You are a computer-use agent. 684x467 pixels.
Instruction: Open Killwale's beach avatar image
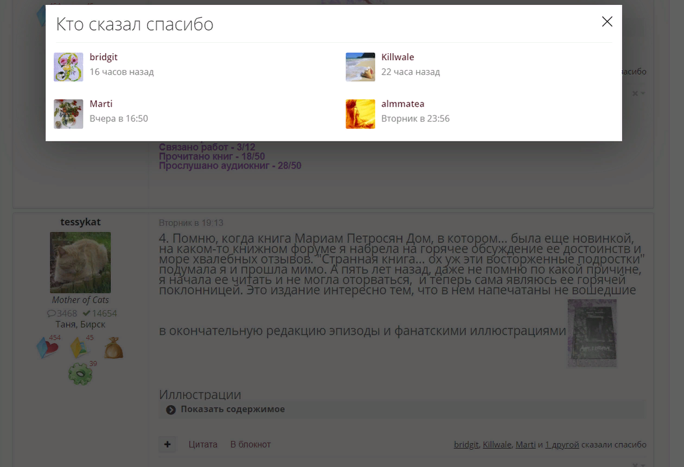(360, 67)
